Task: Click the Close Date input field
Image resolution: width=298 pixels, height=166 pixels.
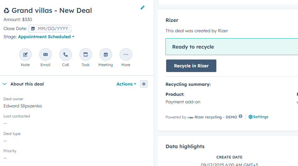Action: (53, 29)
